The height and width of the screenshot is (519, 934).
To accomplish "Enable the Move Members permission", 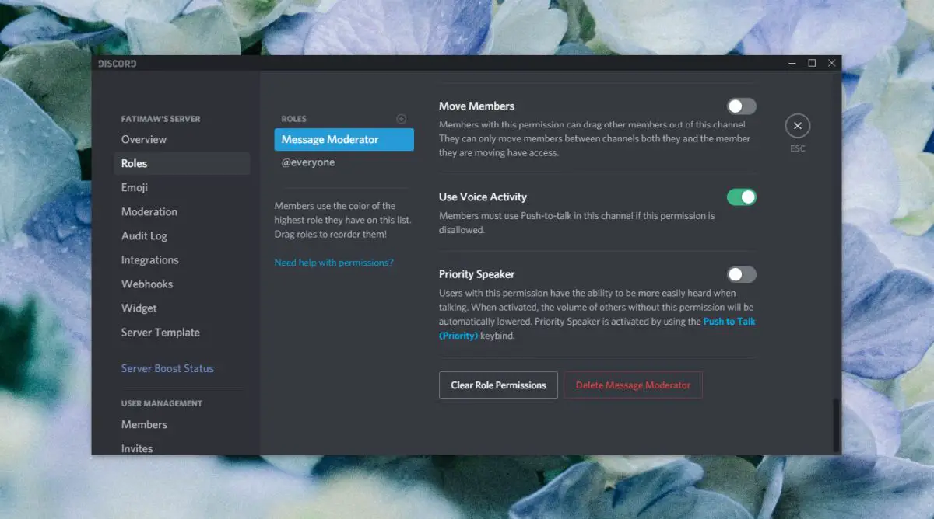I will click(x=741, y=106).
